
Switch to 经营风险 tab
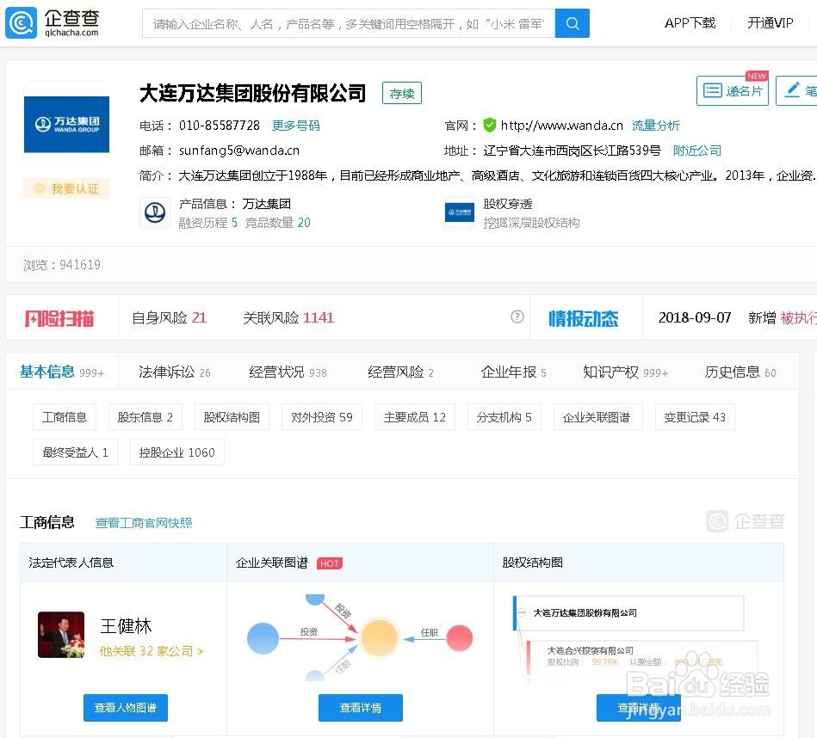click(x=400, y=372)
